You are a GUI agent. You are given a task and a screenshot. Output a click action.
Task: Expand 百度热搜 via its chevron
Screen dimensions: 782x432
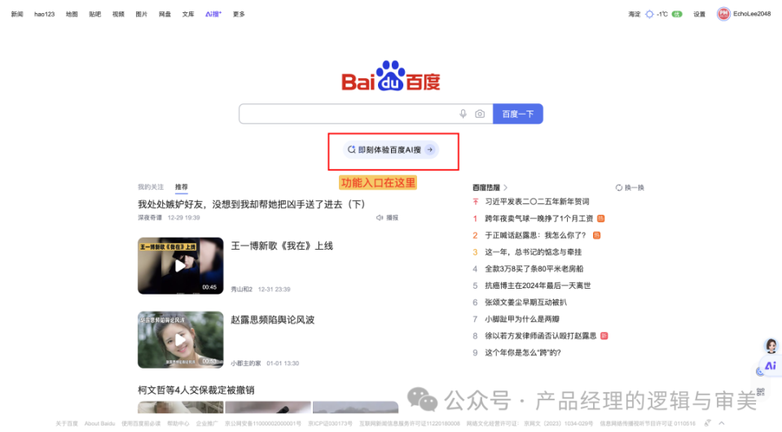click(x=506, y=188)
